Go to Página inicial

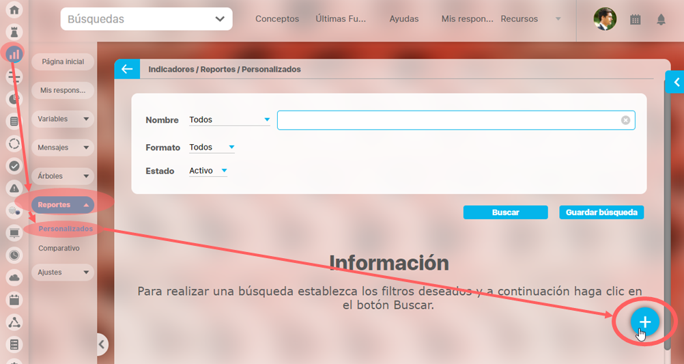coord(63,61)
